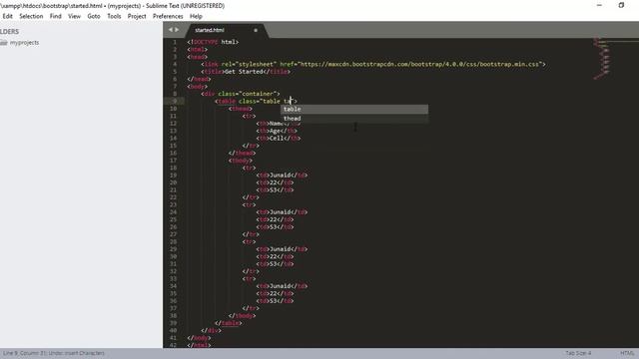Open the Tab Size setting in status bar
This screenshot has width=639, height=359.
(x=578, y=353)
